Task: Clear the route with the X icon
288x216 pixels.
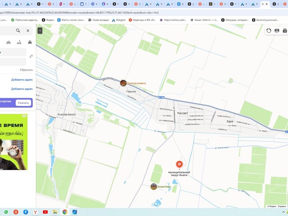Action: click(28, 31)
